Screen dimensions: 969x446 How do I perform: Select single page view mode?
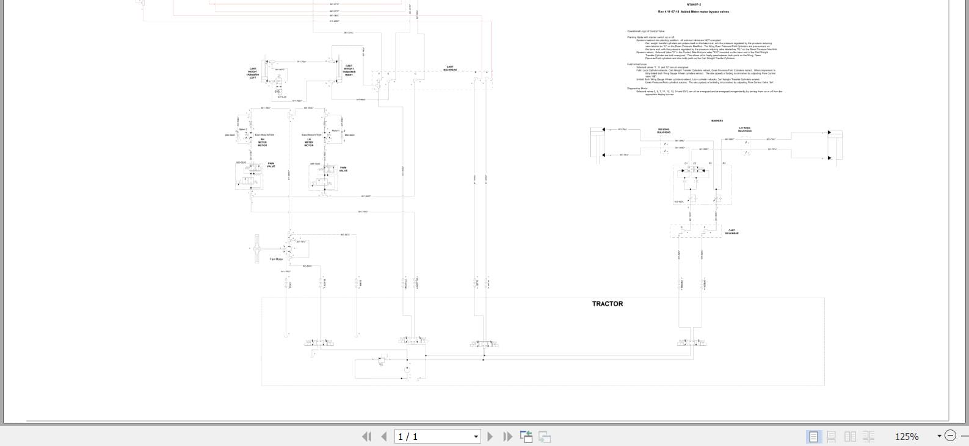[x=813, y=436]
